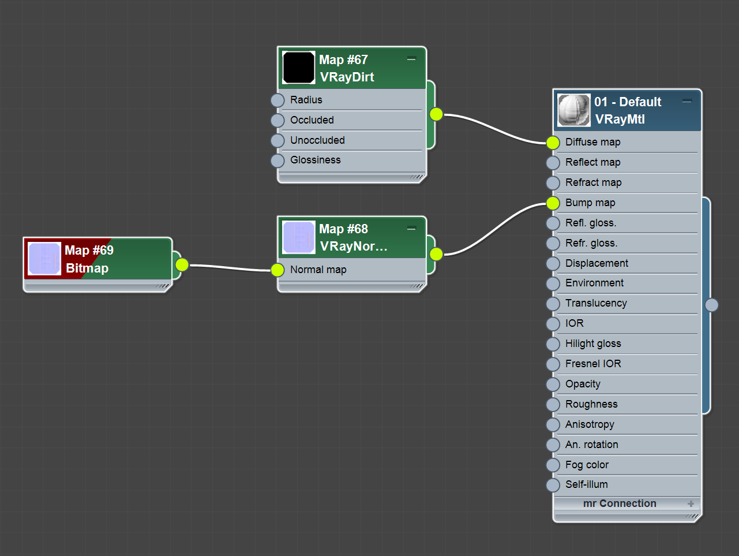
Task: Click the VRayNormalMap preview thumbnail
Action: pyautogui.click(x=299, y=237)
